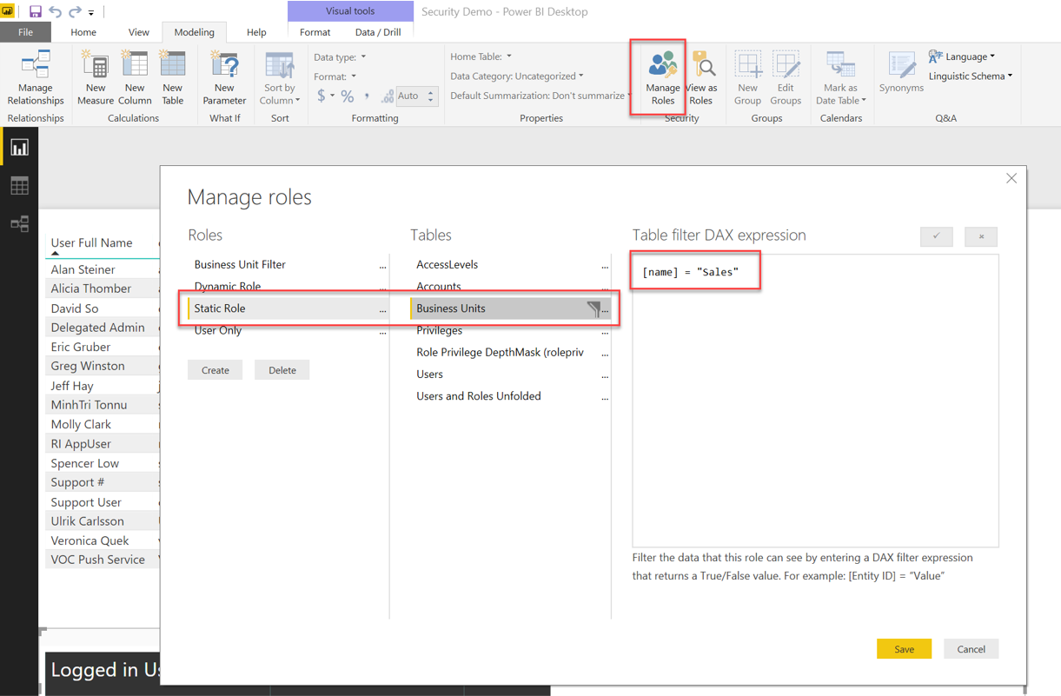This screenshot has height=696, width=1061.
Task: Create a New Parameter
Action: [224, 78]
